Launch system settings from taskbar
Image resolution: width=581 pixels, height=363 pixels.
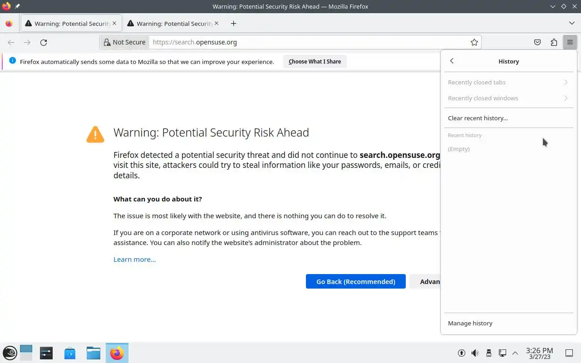[x=46, y=353]
